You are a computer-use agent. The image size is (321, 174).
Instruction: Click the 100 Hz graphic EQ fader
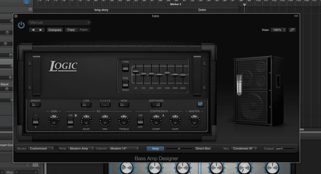coord(143,74)
